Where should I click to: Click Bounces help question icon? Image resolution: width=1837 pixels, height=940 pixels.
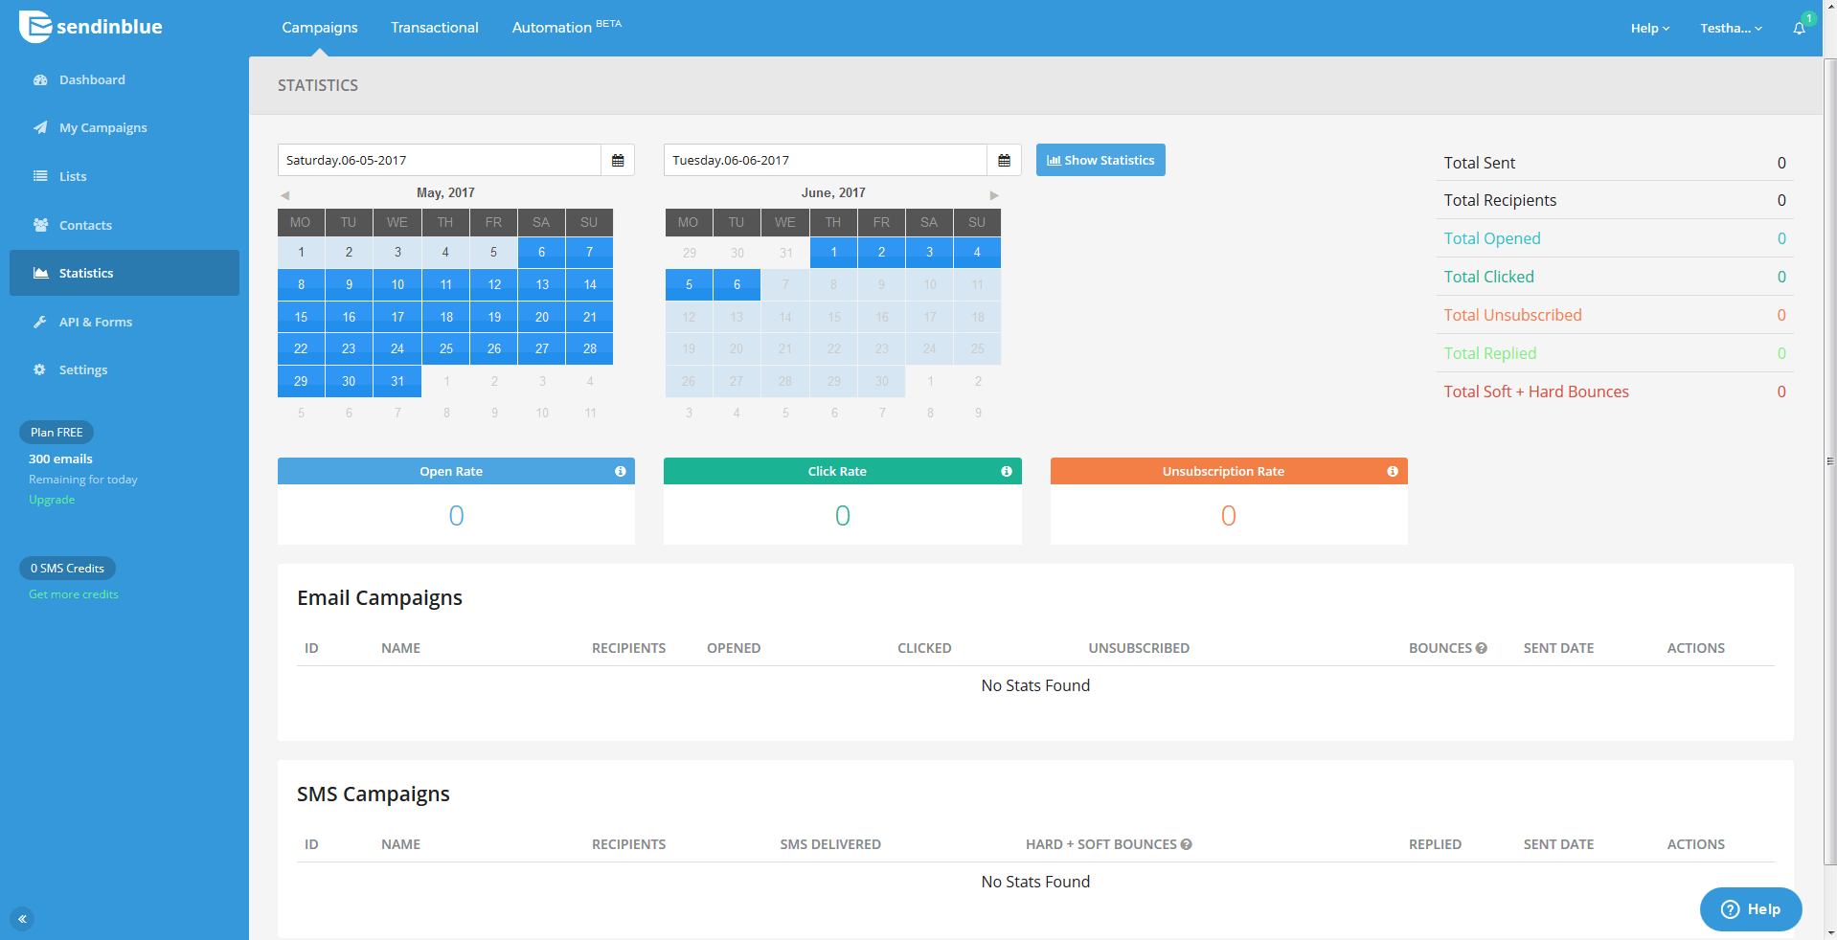1482,648
